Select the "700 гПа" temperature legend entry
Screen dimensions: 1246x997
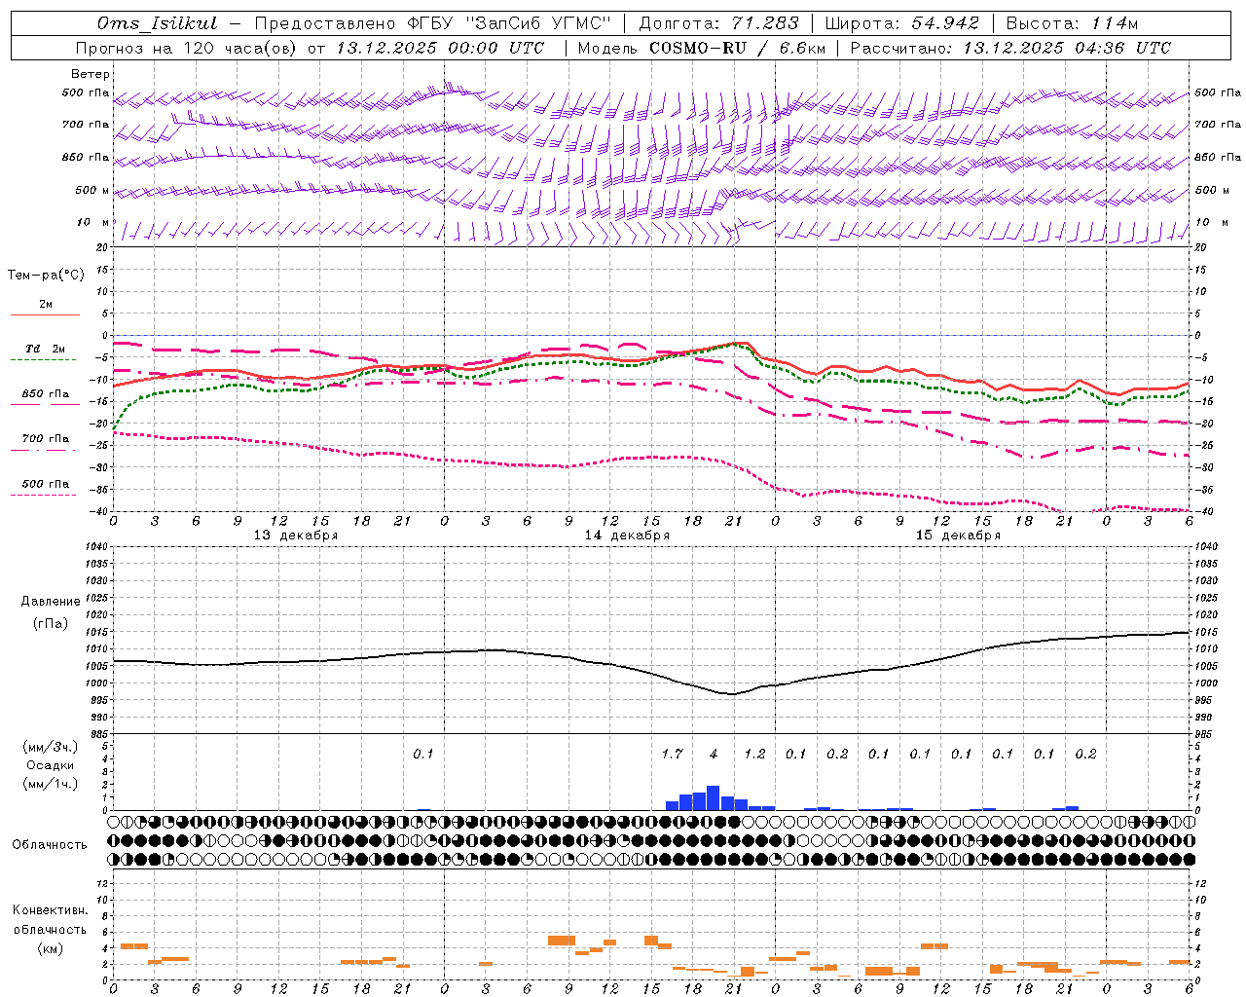point(46,439)
